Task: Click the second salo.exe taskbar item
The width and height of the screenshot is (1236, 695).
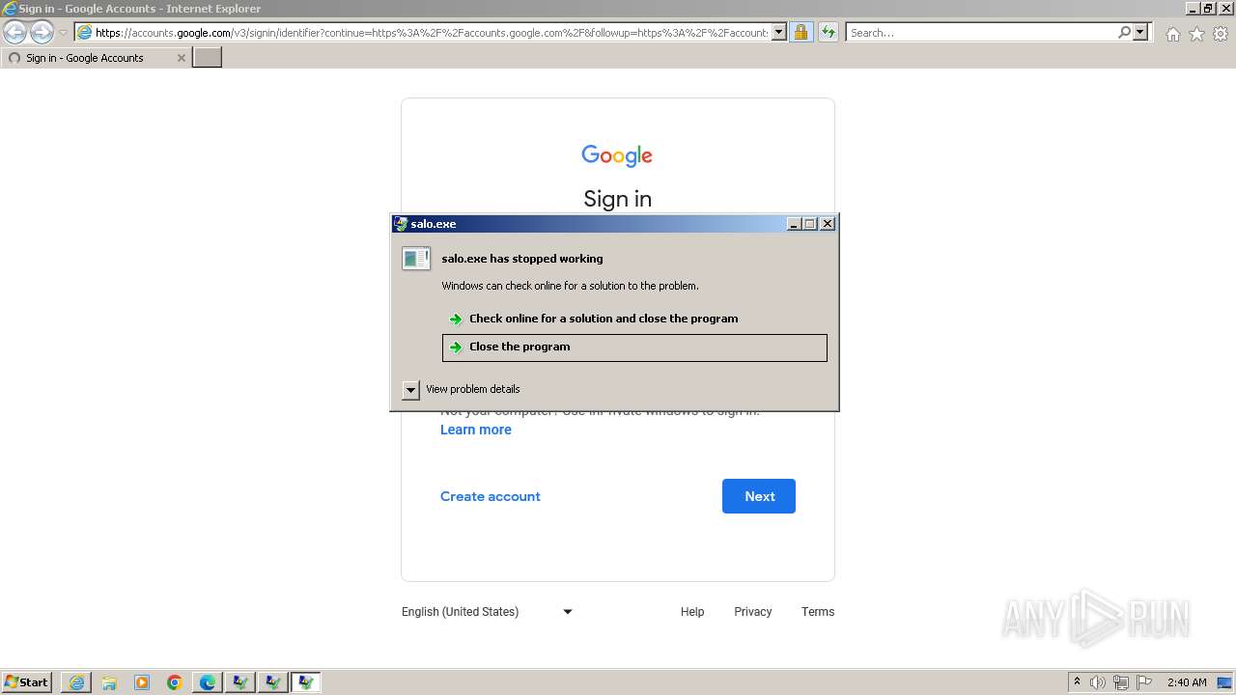Action: click(273, 682)
